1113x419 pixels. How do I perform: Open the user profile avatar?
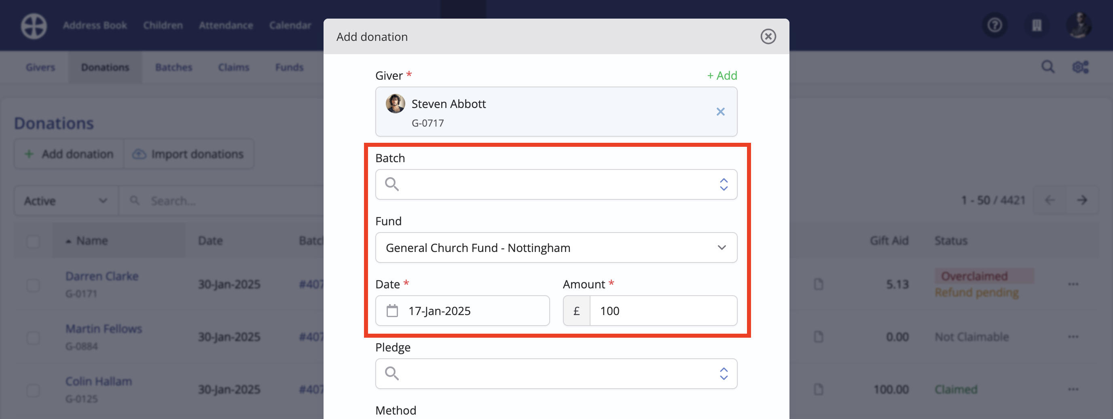click(1079, 25)
